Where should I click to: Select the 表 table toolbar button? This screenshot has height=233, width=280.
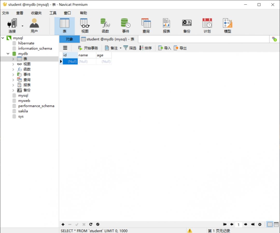click(65, 26)
